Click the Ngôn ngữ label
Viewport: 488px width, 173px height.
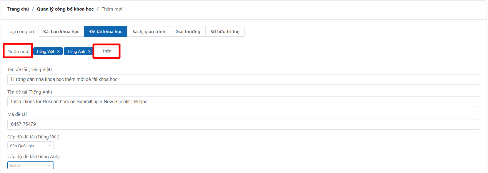(18, 52)
